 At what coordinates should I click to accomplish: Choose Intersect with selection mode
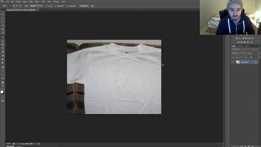point(20,6)
